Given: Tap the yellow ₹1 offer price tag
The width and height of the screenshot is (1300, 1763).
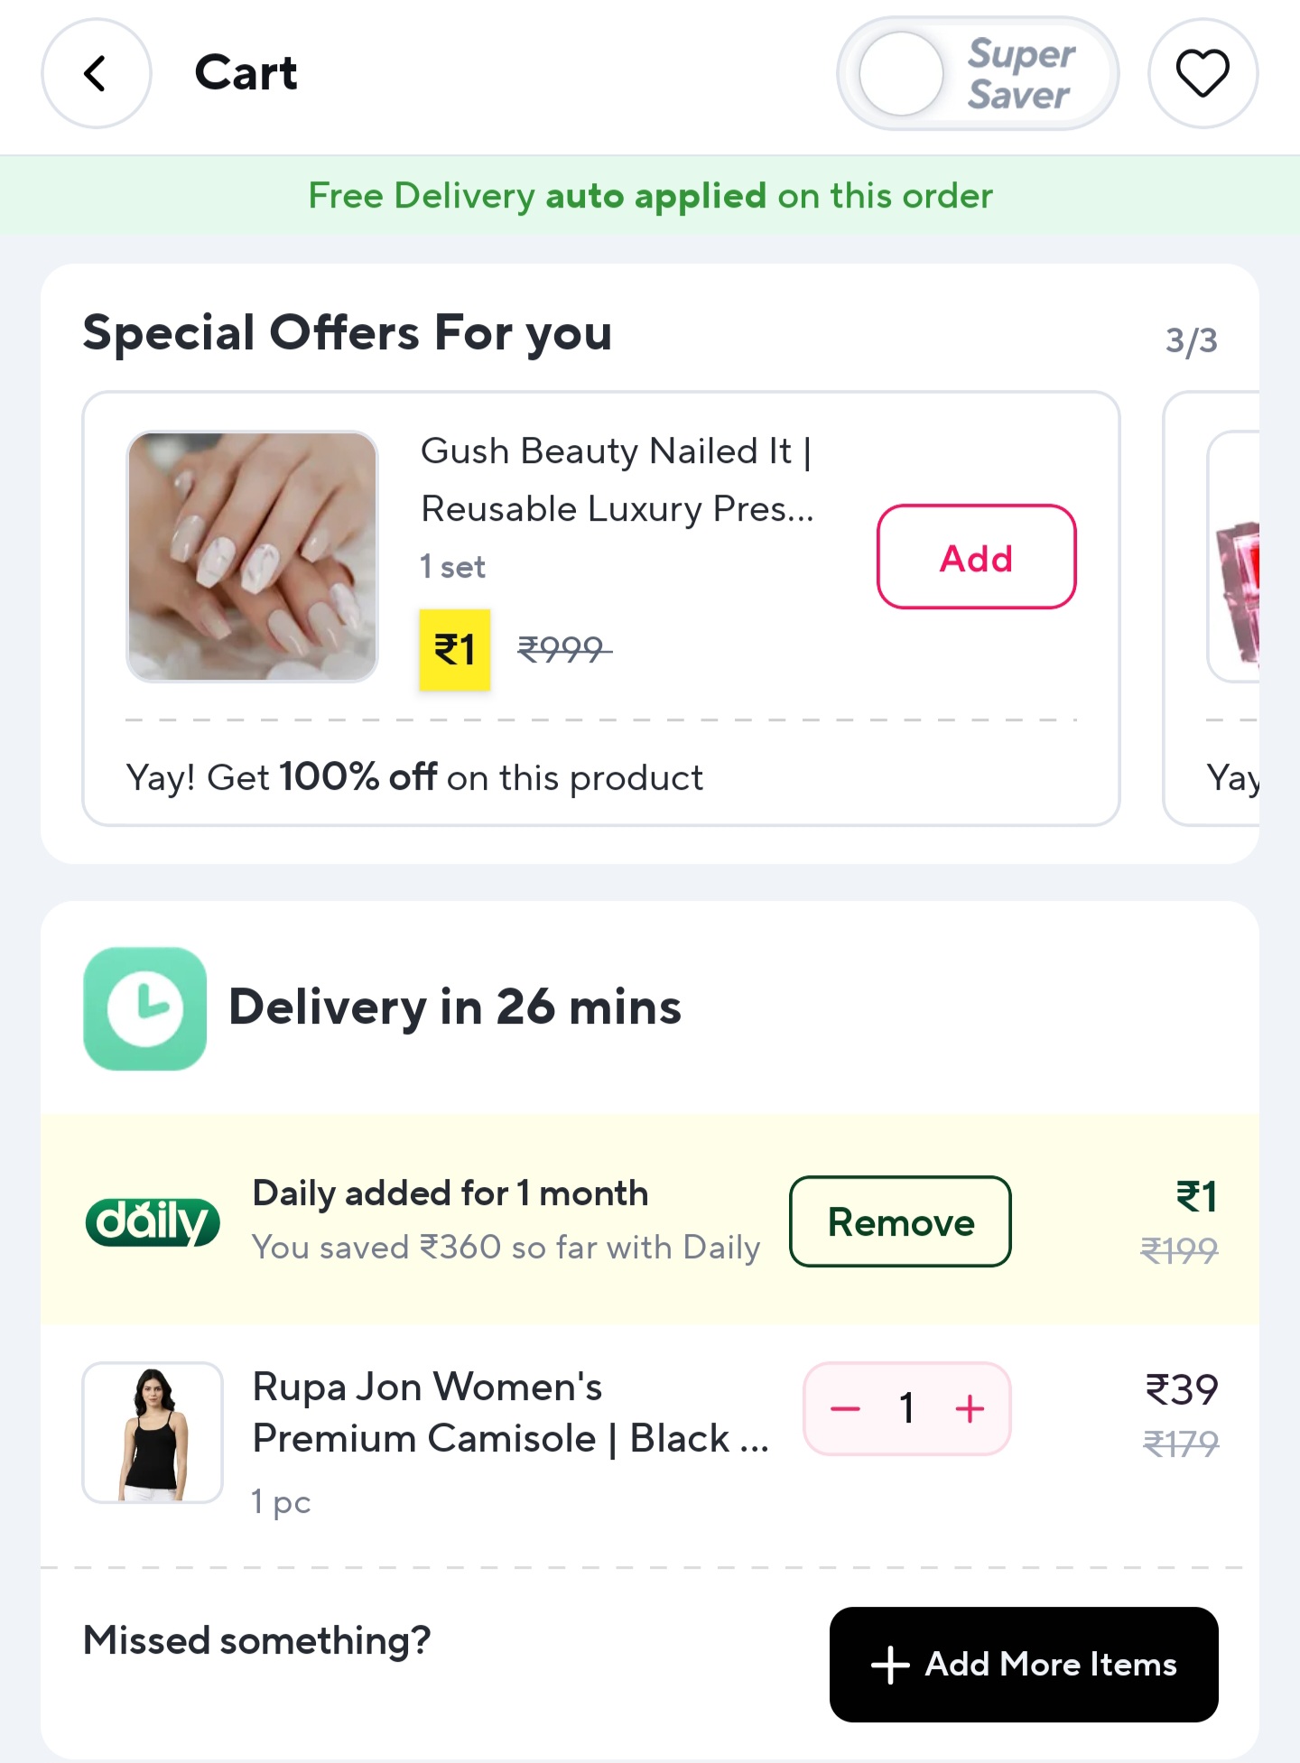Looking at the screenshot, I should [x=454, y=650].
